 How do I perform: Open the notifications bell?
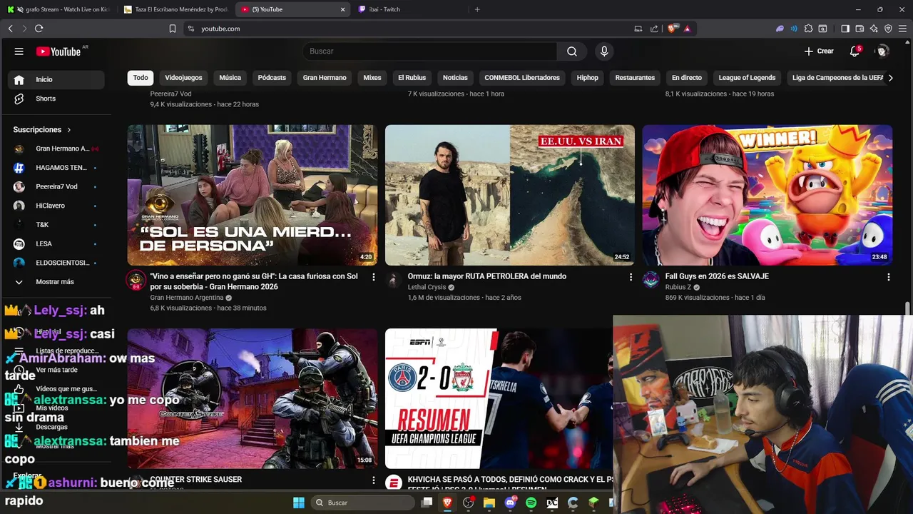(x=855, y=51)
